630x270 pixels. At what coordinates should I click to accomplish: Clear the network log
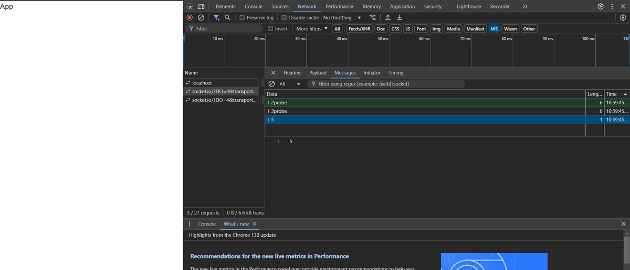click(x=201, y=17)
